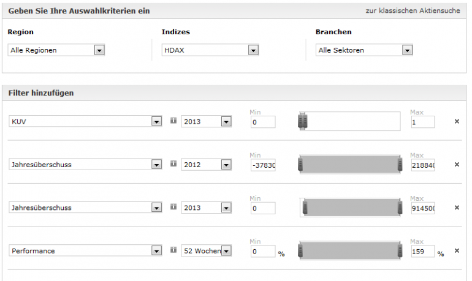The width and height of the screenshot is (472, 281).
Task: Click the info icon beside KUV filter
Action: (x=173, y=121)
